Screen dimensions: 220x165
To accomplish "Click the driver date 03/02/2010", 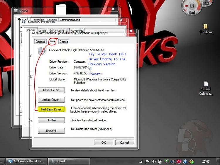I will tap(81, 67).
